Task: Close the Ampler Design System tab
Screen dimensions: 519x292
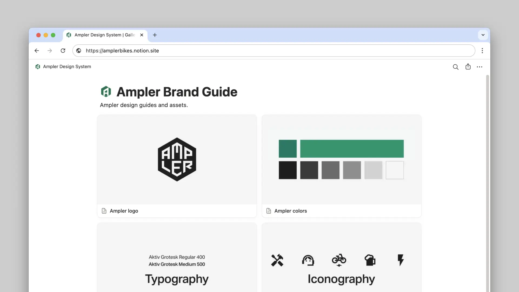Action: click(x=142, y=35)
